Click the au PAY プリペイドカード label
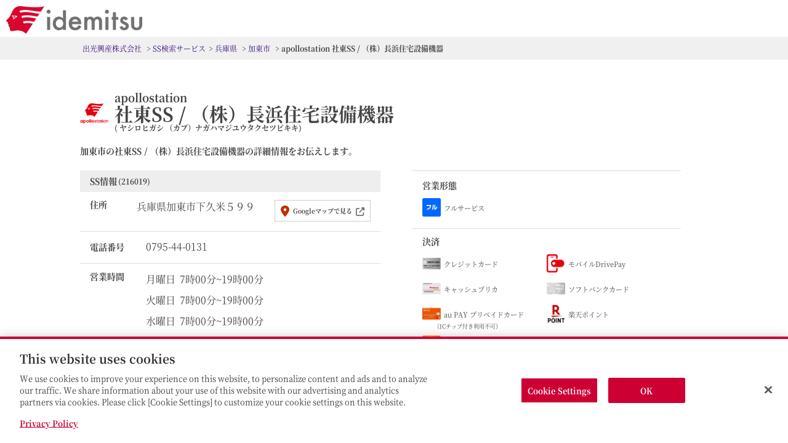Image resolution: width=788 pixels, height=443 pixels. 484,314
